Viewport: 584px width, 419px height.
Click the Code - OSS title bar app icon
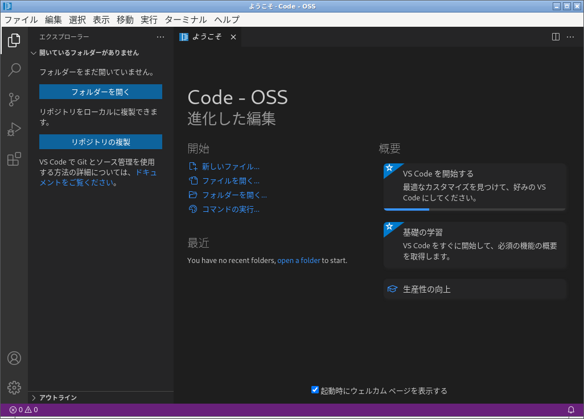7,6
